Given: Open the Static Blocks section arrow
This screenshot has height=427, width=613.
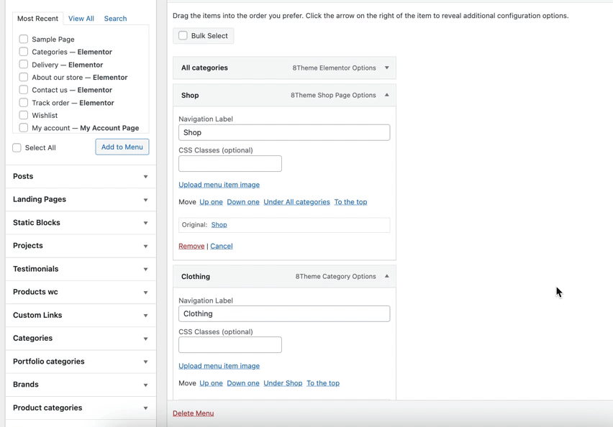Looking at the screenshot, I should (145, 223).
